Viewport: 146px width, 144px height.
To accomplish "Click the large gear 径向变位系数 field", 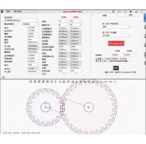I will 76,47.
